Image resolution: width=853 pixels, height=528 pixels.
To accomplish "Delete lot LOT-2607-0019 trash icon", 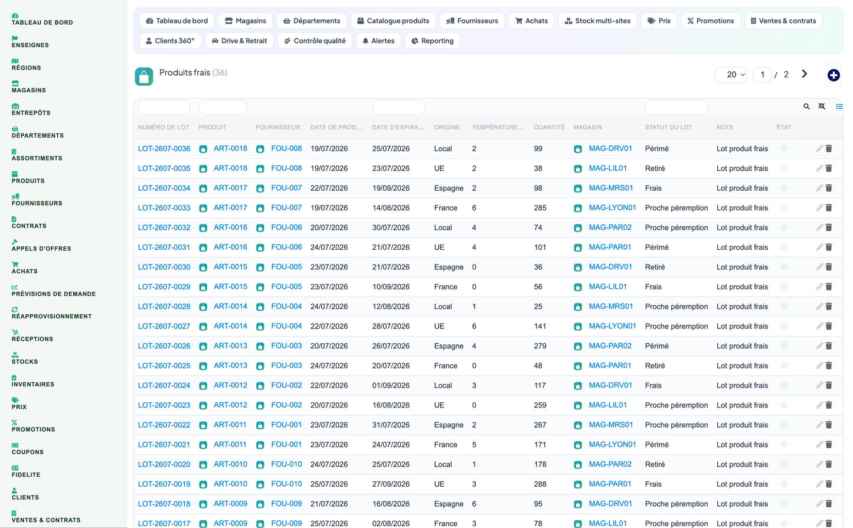I will pos(829,484).
